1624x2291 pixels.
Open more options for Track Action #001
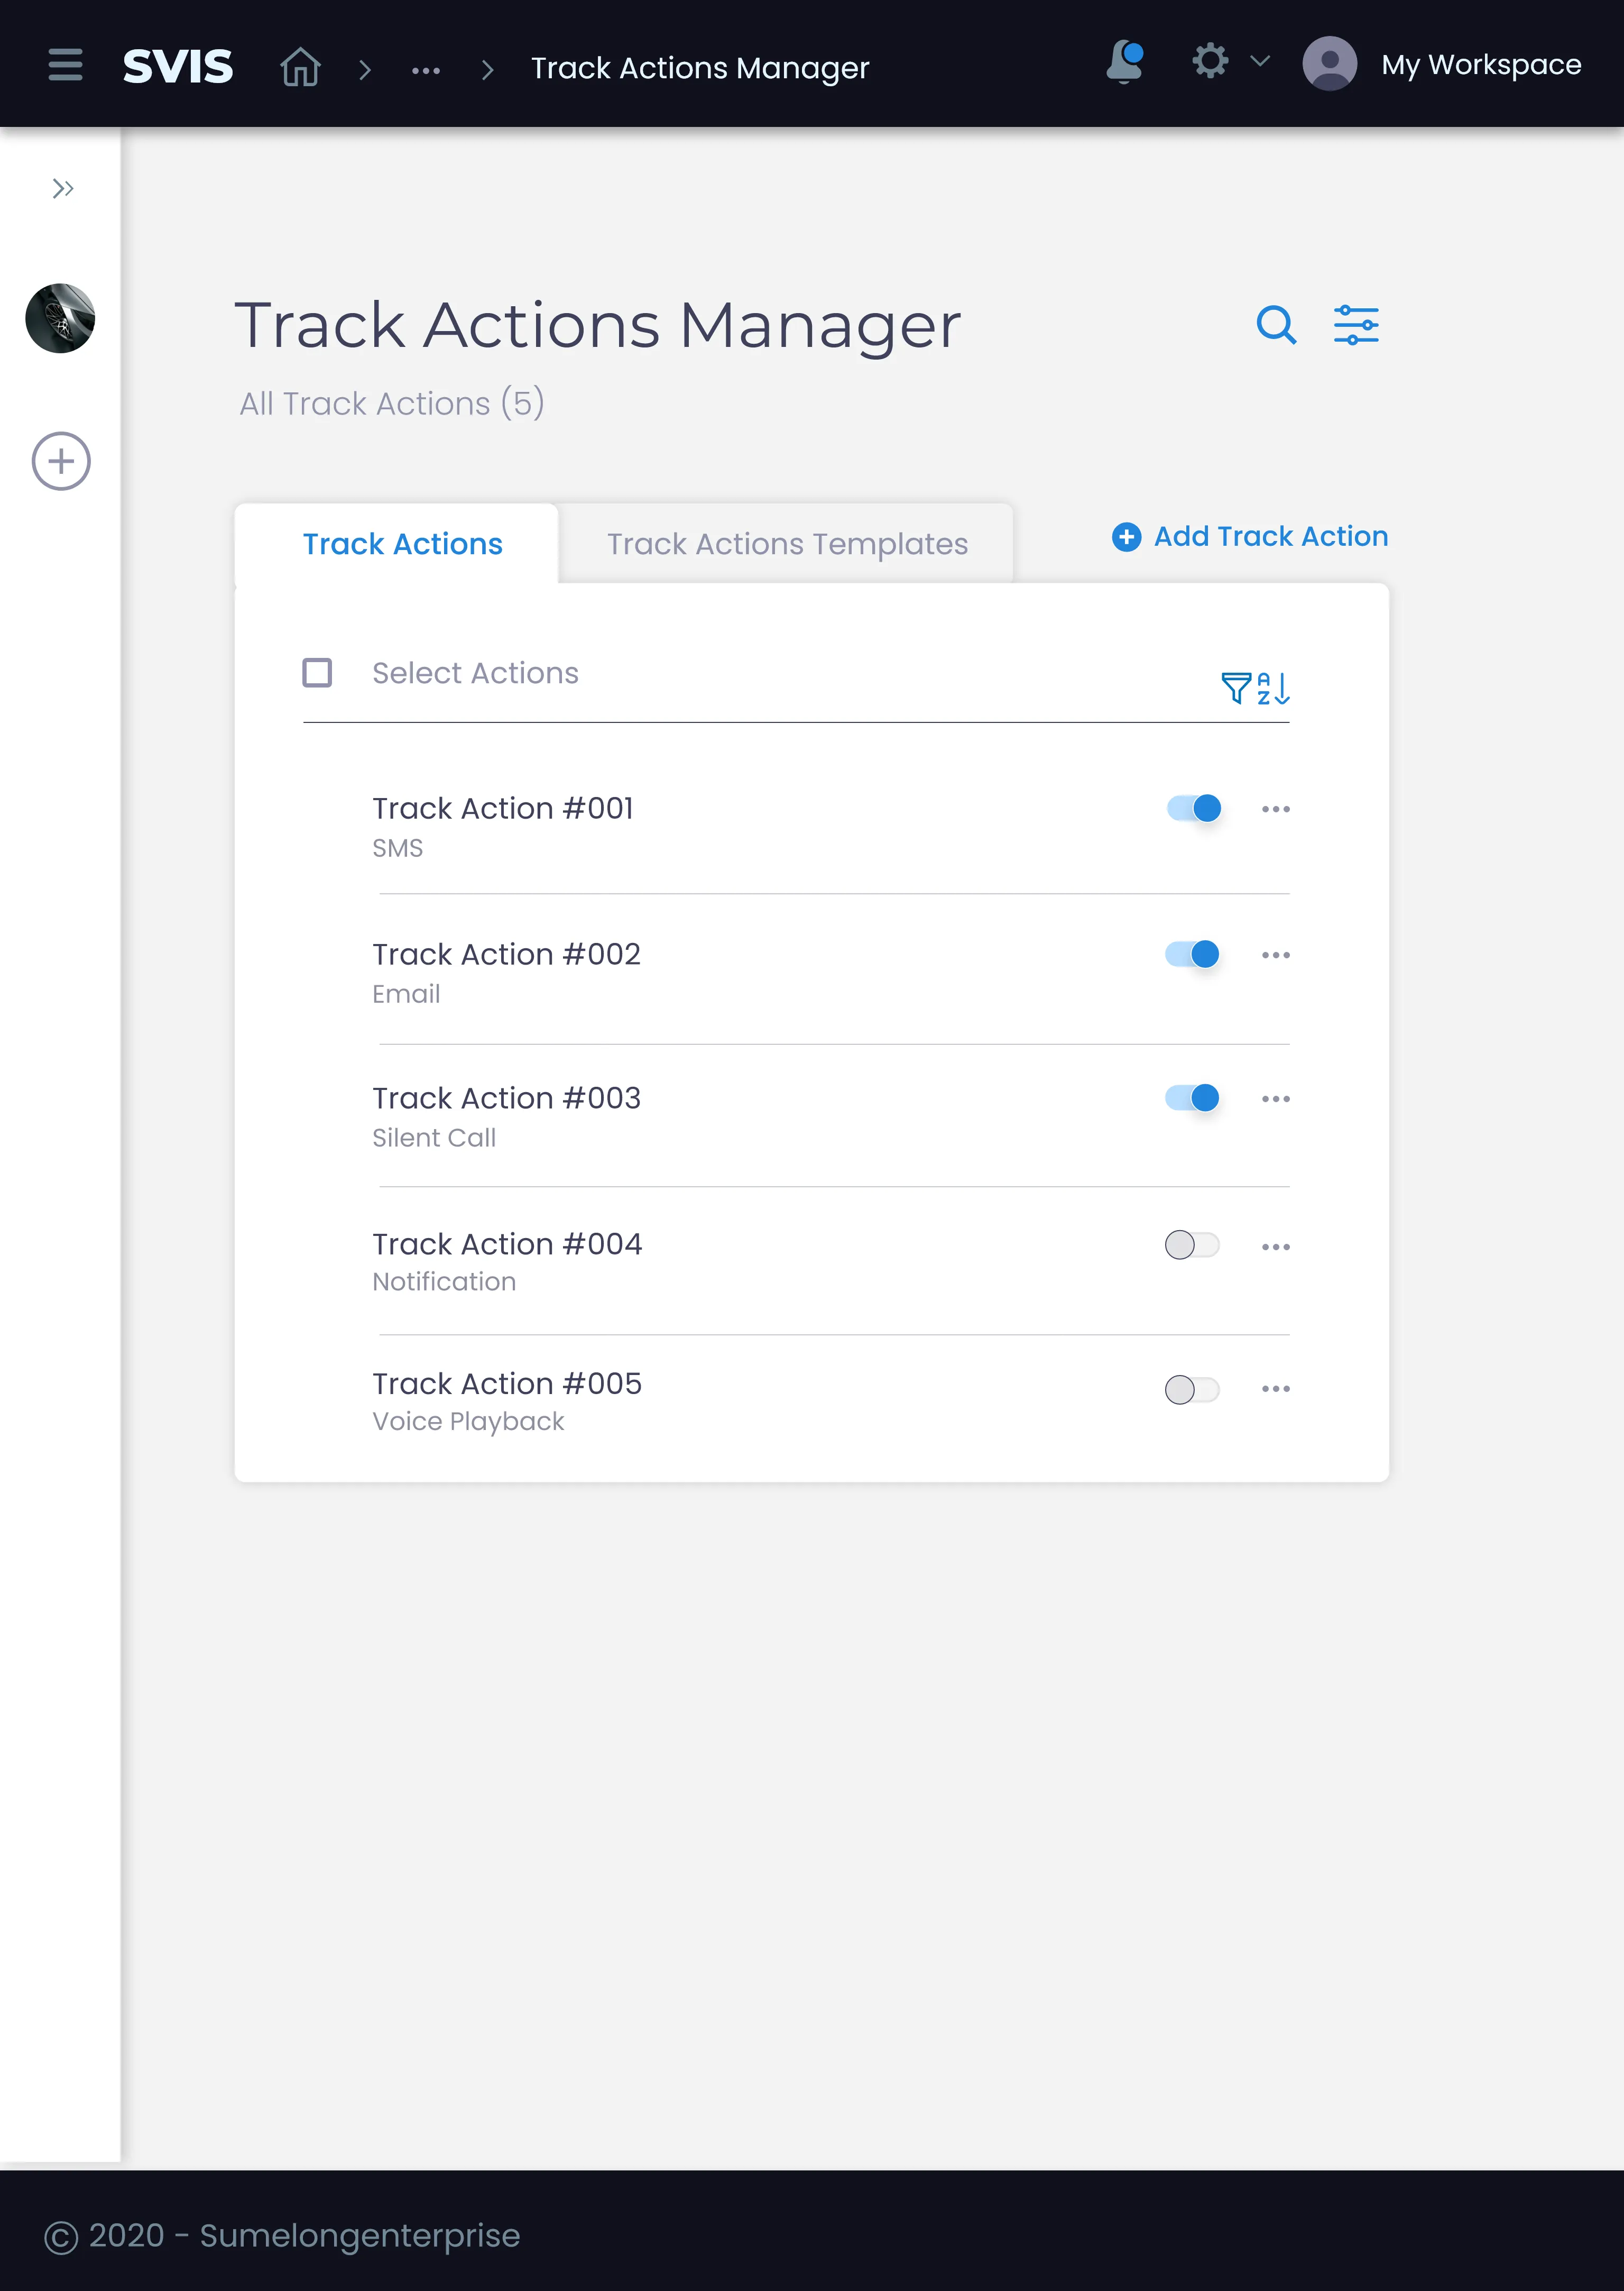point(1276,808)
